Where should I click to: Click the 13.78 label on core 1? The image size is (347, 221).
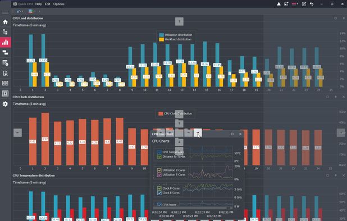click(30, 61)
